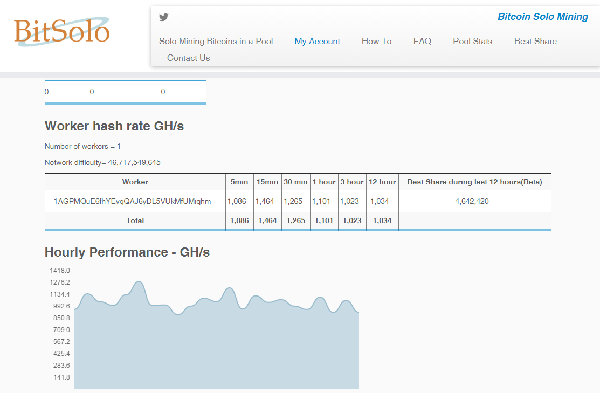Click the 283.6 y-axis label
600x393 pixels.
[x=61, y=366]
